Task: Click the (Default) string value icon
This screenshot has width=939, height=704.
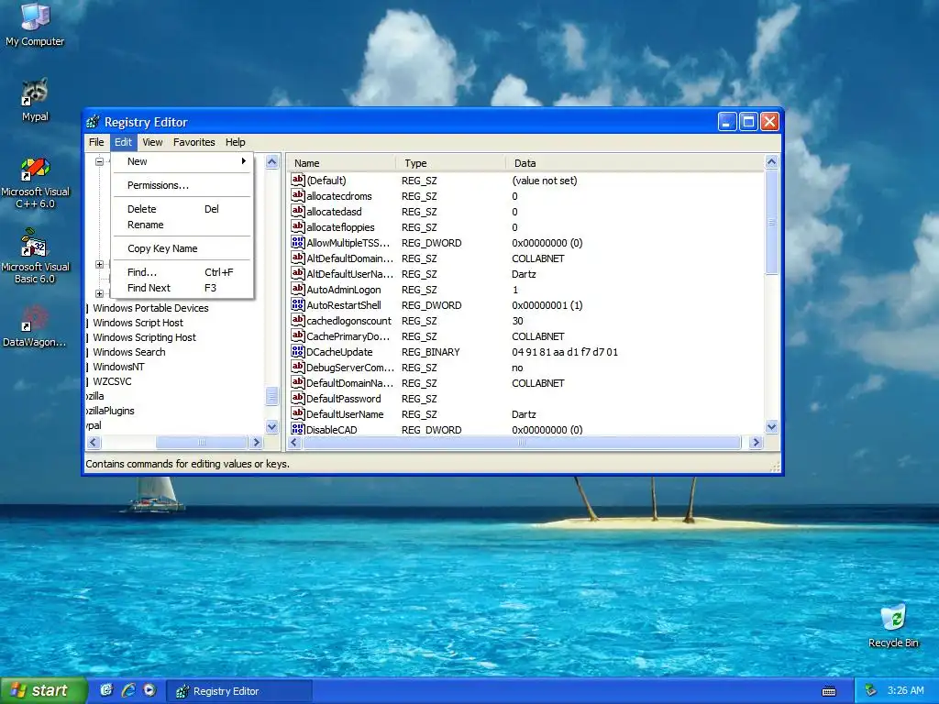Action: click(x=298, y=180)
